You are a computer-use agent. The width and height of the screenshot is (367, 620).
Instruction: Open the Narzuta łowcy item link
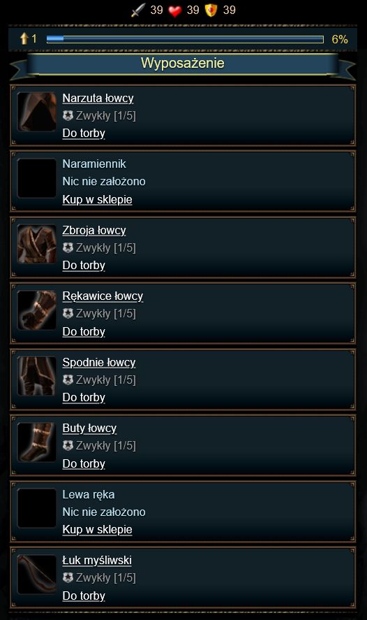pyautogui.click(x=98, y=98)
